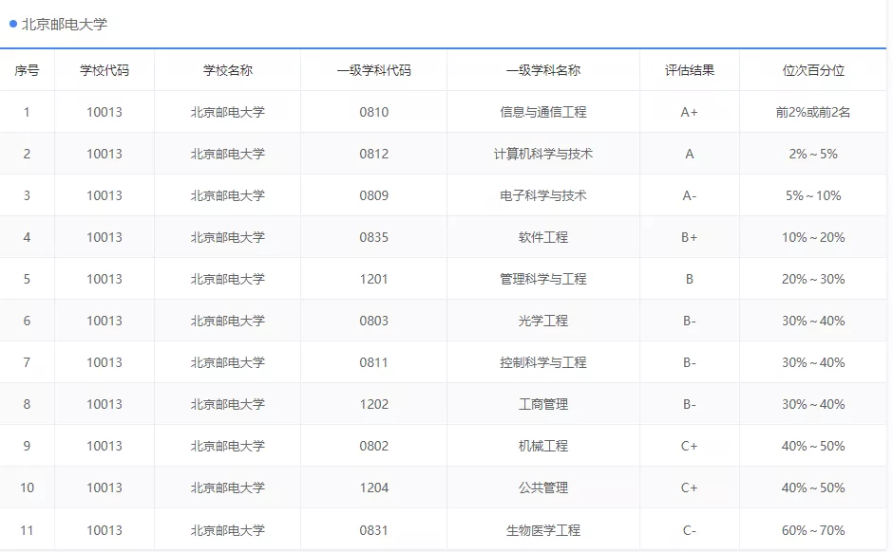Image resolution: width=893 pixels, height=552 pixels.
Task: Select the 工商管理 subject cell
Action: [x=543, y=403]
